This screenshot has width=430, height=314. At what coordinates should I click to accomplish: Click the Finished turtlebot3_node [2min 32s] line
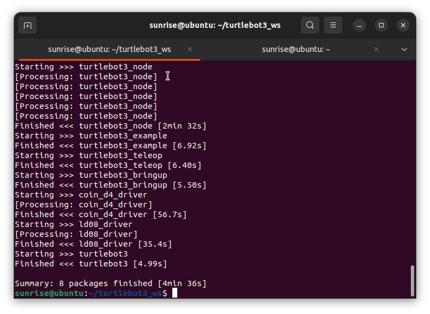111,126
